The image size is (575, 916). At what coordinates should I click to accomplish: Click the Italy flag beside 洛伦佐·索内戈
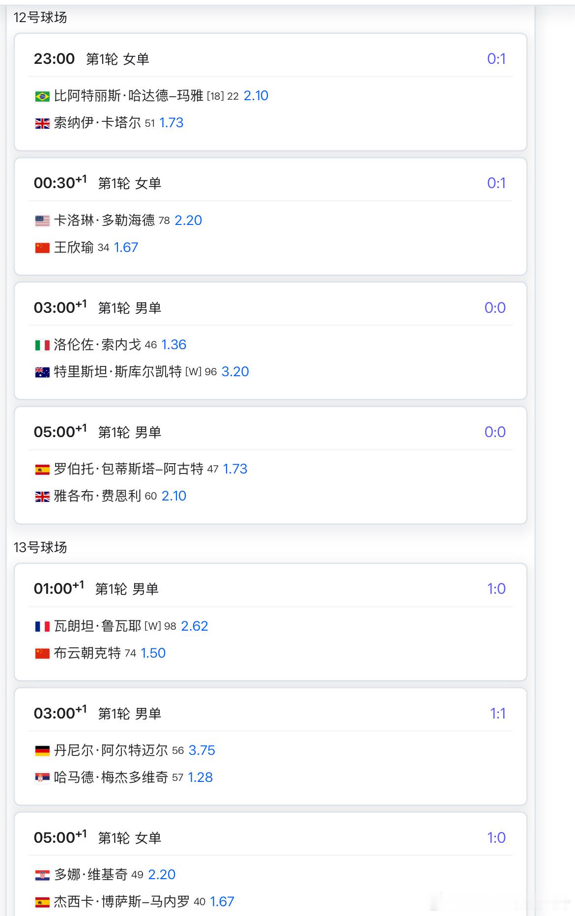pos(42,345)
